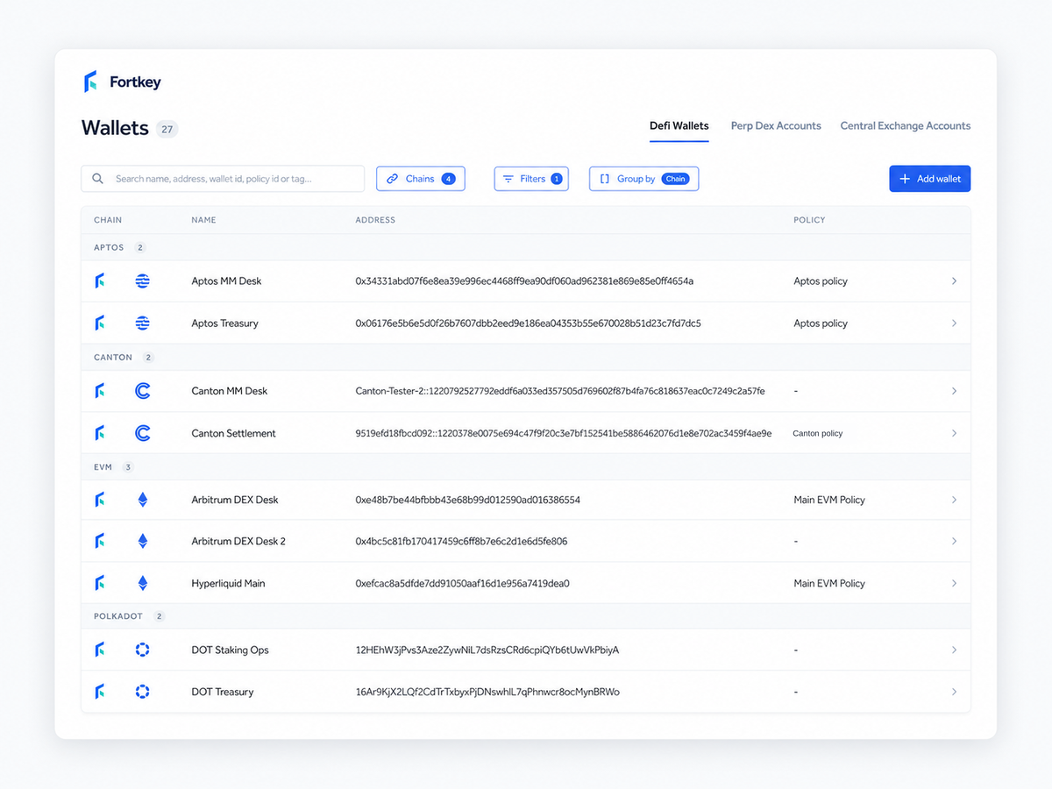Click the Aptos Treasury wallet name
The width and height of the screenshot is (1052, 789).
[x=224, y=323]
